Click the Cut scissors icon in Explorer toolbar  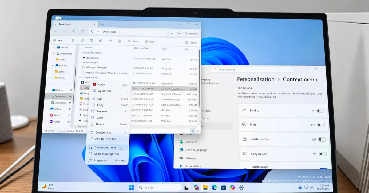[73, 40]
